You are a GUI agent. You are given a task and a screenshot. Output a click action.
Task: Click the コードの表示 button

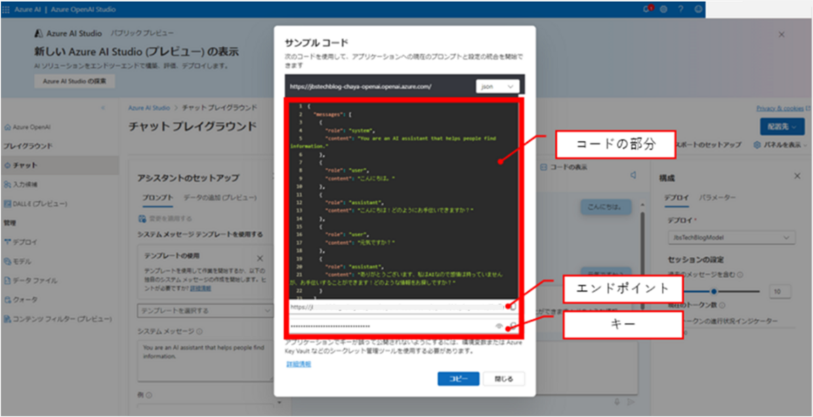pyautogui.click(x=564, y=167)
